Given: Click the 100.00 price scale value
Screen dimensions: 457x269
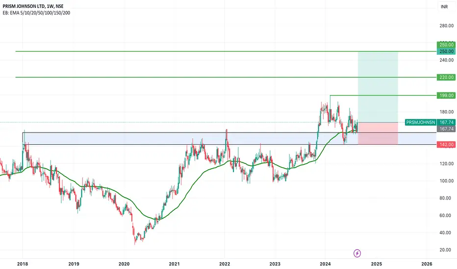Looking at the screenshot, I should tap(447, 181).
